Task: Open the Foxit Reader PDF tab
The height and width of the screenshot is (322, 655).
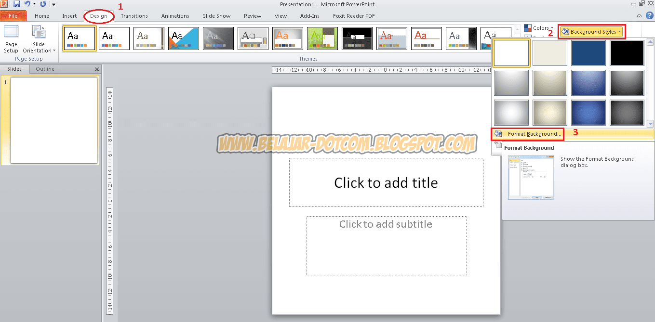Action: click(354, 16)
